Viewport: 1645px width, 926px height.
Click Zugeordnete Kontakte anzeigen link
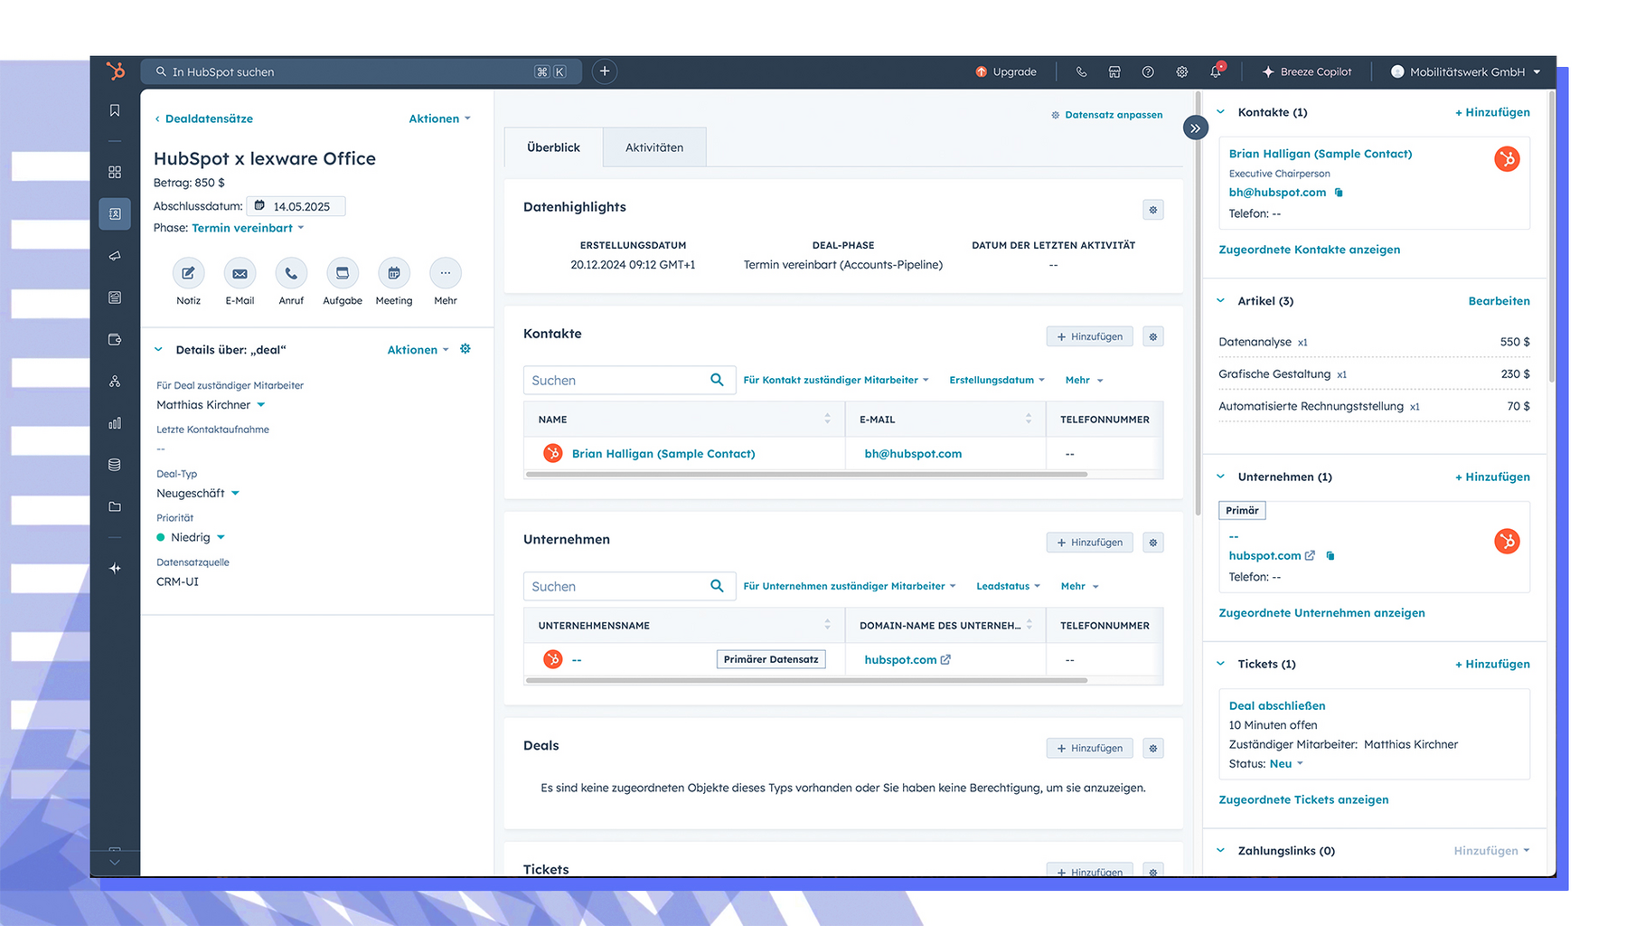[x=1309, y=250]
